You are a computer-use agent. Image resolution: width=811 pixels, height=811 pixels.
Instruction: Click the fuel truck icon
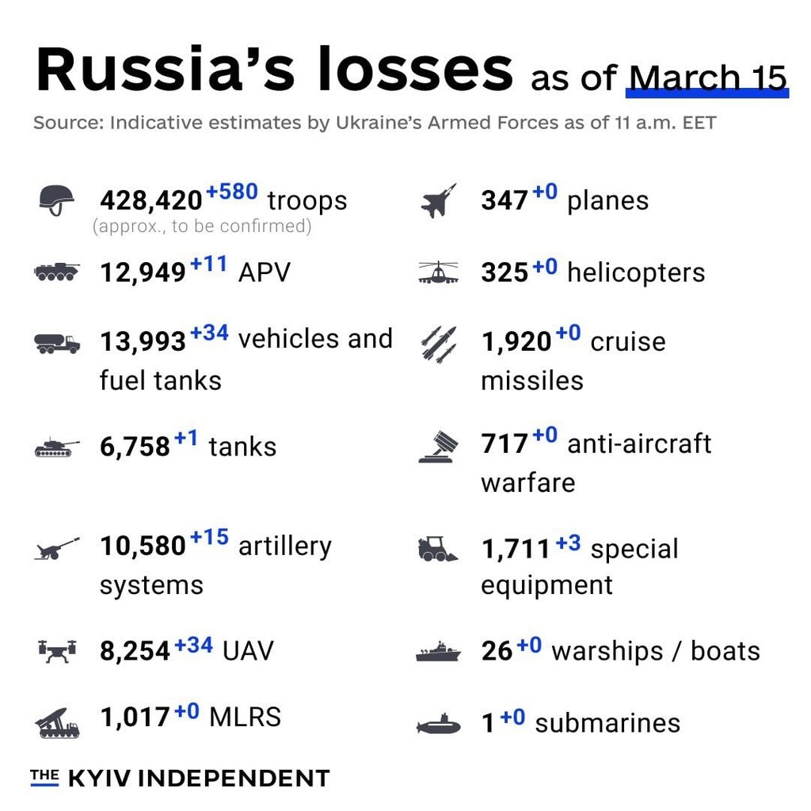[x=56, y=343]
